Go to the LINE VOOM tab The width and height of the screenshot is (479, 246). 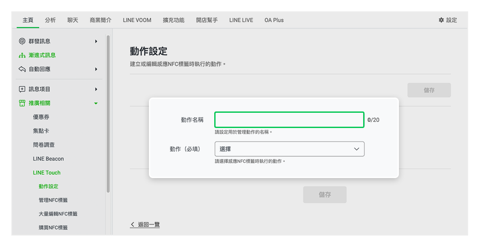[x=137, y=20]
